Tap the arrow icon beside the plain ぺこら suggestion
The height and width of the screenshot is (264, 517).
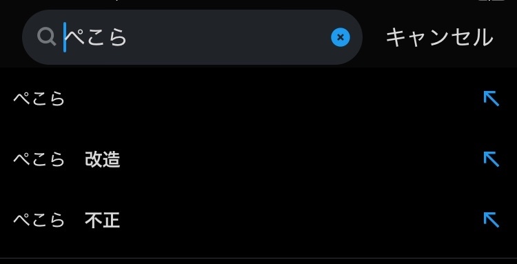(x=491, y=99)
